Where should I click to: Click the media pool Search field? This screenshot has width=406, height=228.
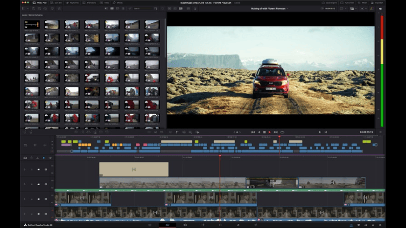pyautogui.click(x=142, y=8)
